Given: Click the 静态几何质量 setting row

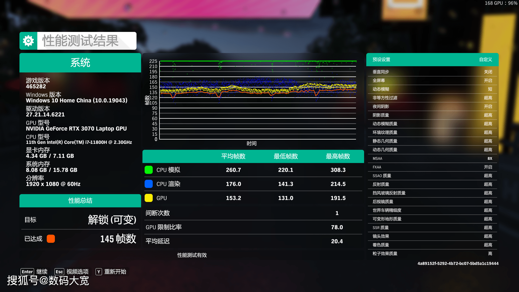Looking at the screenshot, I should coord(432,141).
